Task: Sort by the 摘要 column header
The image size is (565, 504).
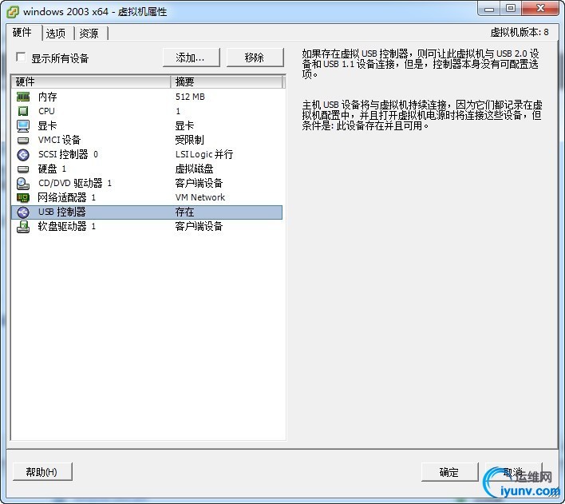Action: [227, 82]
